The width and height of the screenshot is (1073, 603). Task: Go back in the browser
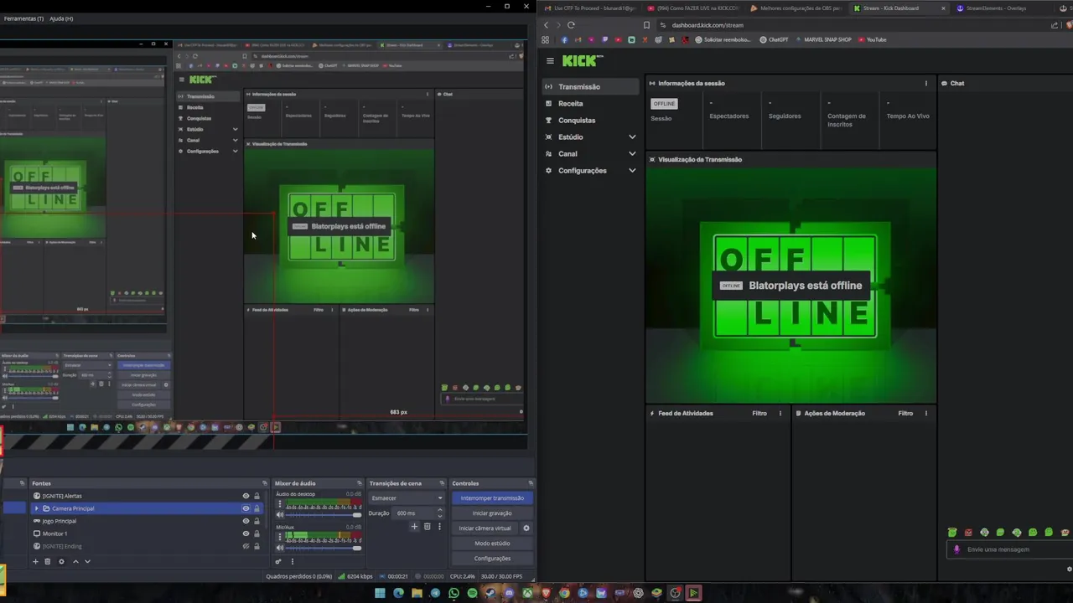click(x=546, y=25)
